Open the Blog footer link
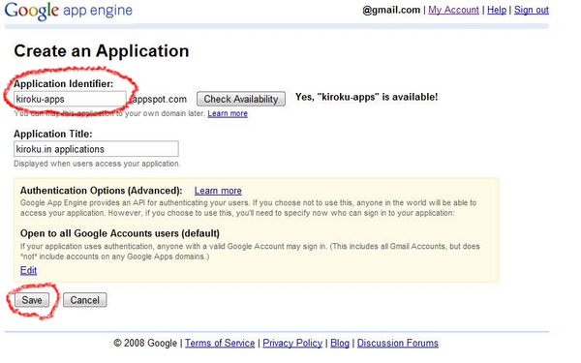 340,343
